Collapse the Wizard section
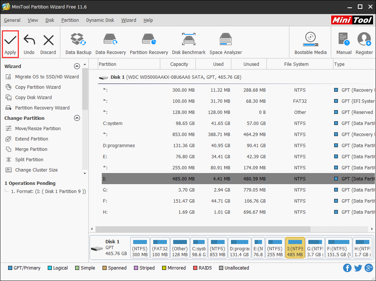The height and width of the screenshot is (281, 376). 77,66
